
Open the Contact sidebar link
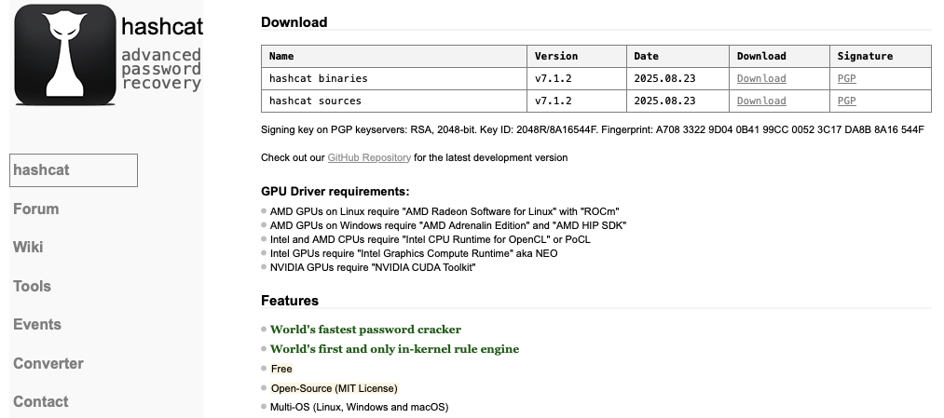40,401
